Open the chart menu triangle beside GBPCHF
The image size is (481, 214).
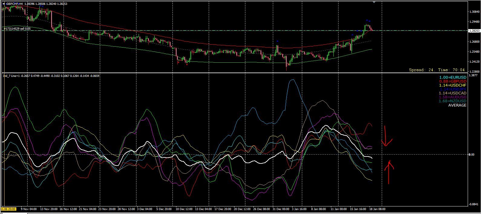click(x=4, y=4)
